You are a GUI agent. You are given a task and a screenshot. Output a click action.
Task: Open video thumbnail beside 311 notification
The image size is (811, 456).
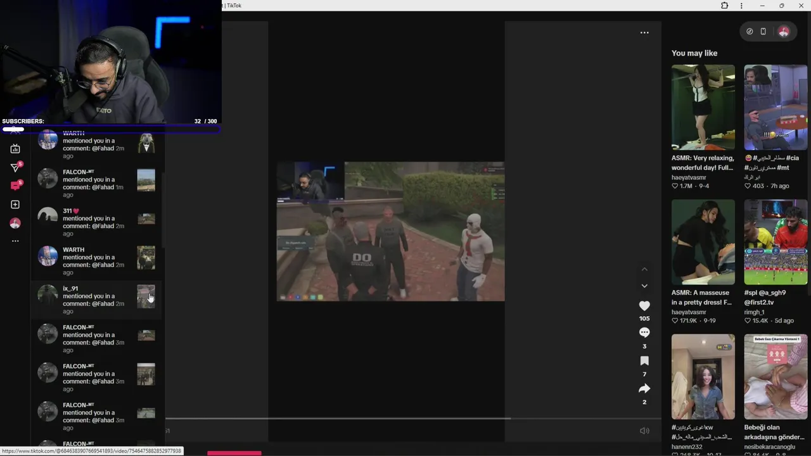(x=146, y=219)
